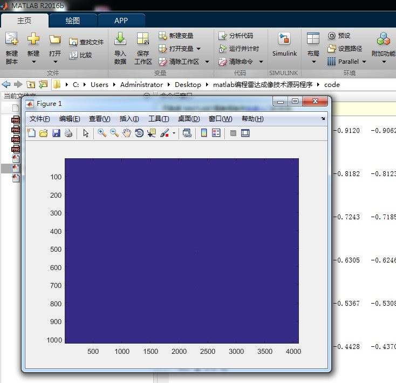This screenshot has width=396, height=383.
Task: Click Analyze Code (分析代码) button
Action: point(236,36)
